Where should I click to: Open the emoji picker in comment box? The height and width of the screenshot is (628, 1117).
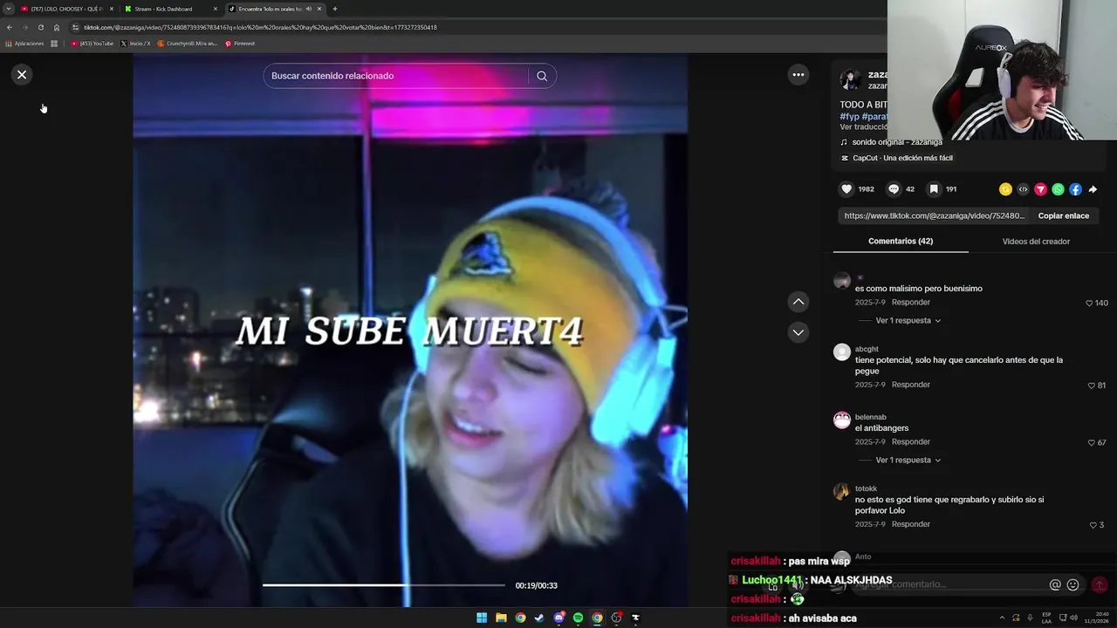coord(1072,584)
